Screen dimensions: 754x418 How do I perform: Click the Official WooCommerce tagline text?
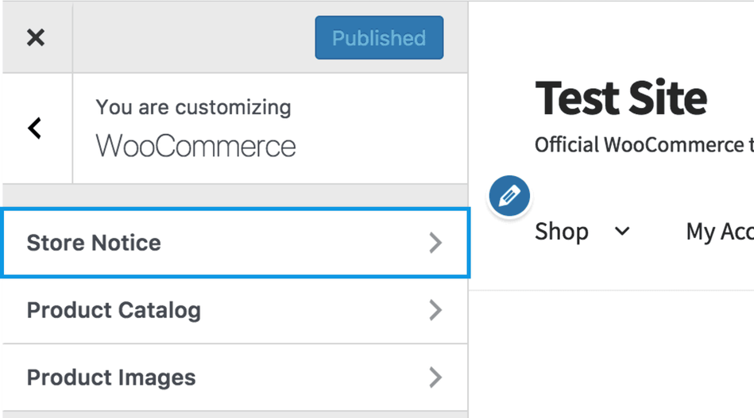pos(644,145)
